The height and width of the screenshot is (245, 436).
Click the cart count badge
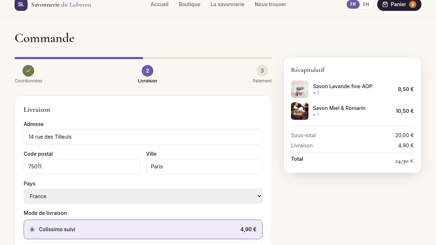(413, 4)
